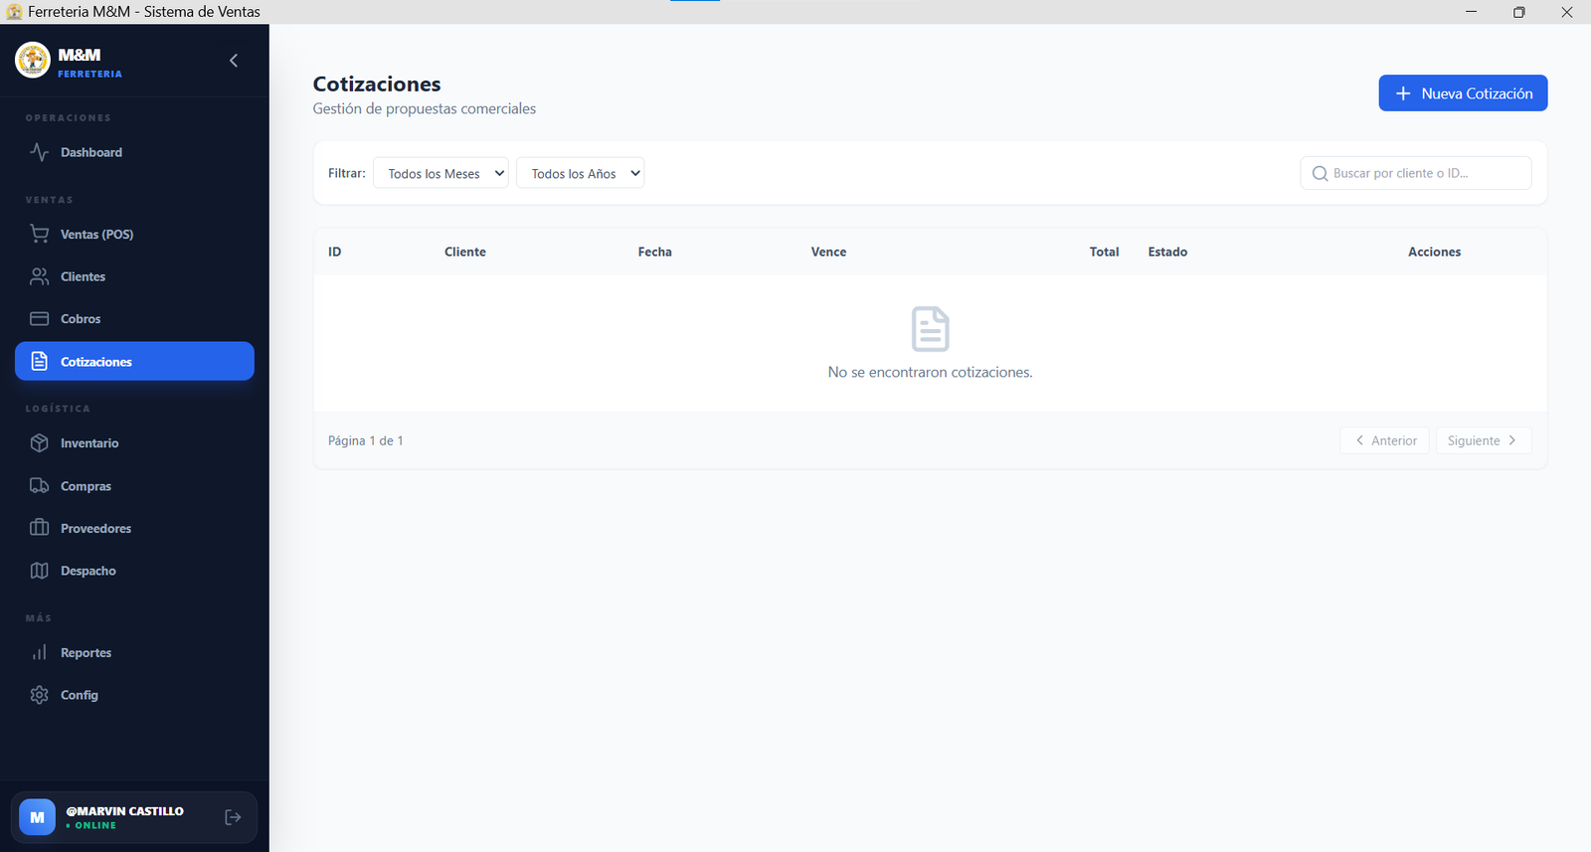Click the search magnifier icon

point(1320,173)
